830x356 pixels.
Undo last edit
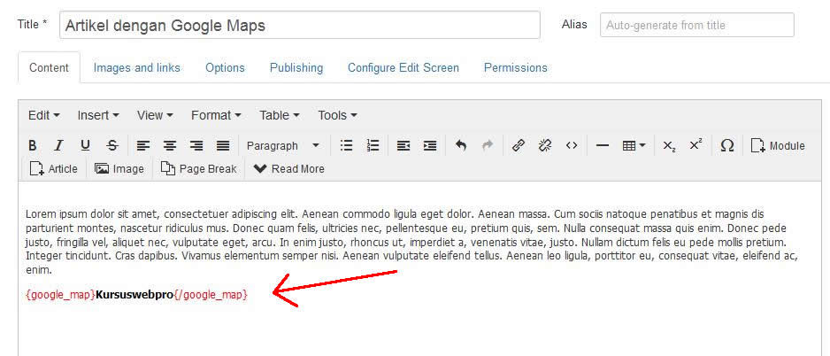(x=461, y=146)
